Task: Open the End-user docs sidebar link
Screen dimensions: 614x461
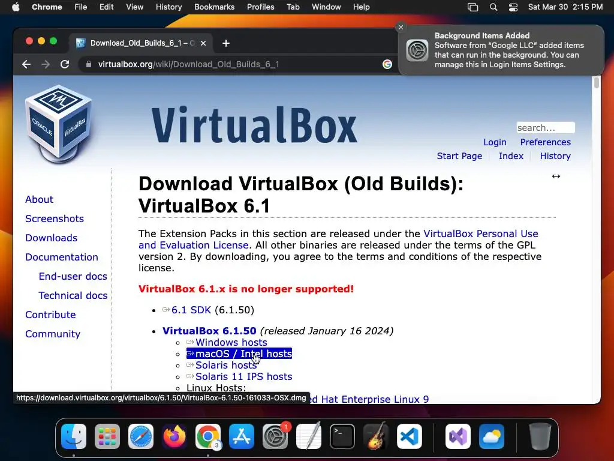Action: 73,276
